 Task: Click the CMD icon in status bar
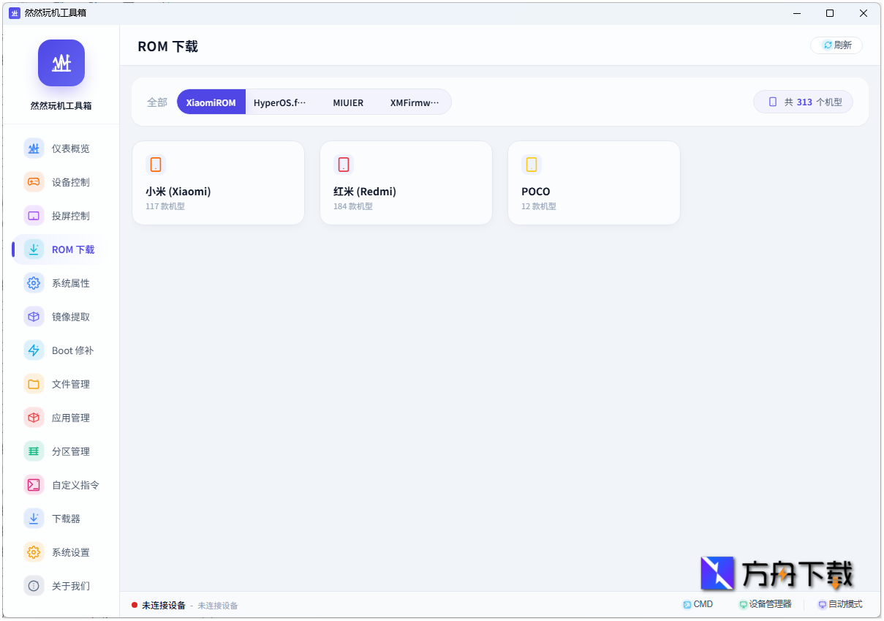coord(687,605)
